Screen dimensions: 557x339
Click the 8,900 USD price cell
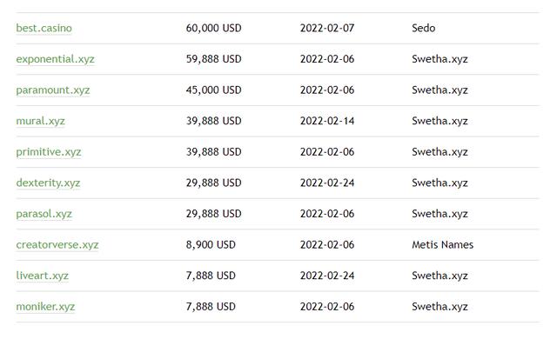click(211, 244)
